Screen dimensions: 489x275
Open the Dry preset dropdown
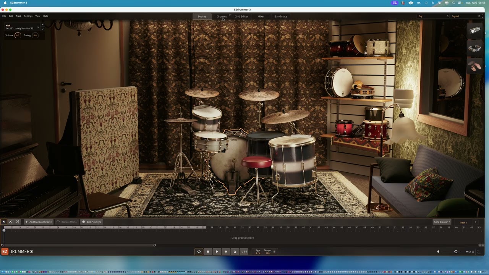pyautogui.click(x=433, y=16)
